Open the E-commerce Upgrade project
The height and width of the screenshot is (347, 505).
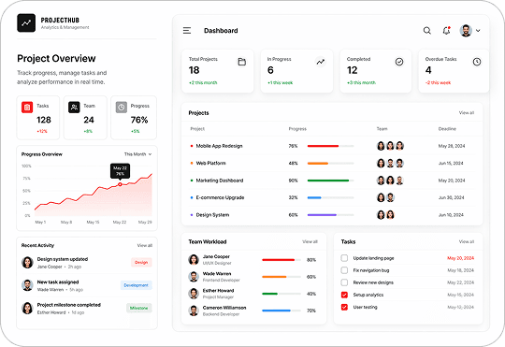(x=220, y=197)
